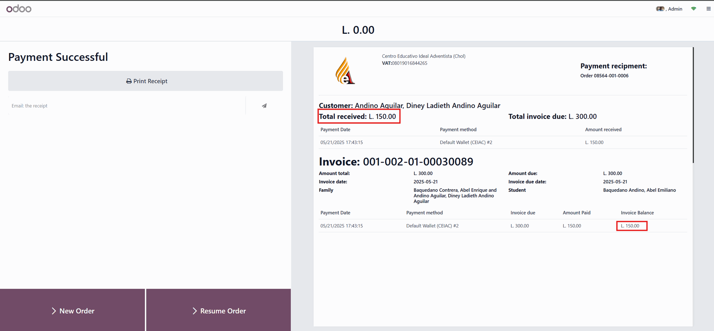Click Centro Educativo Ideal Adventista name
This screenshot has width=714, height=331.
click(424, 56)
